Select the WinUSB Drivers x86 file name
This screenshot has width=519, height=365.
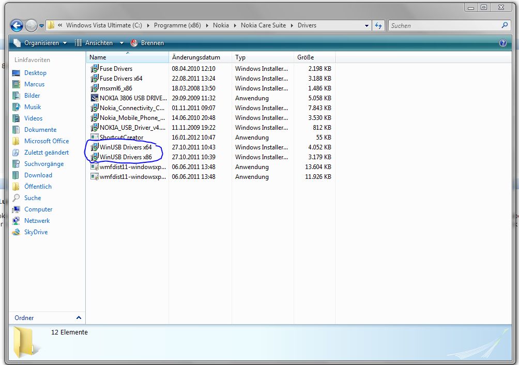(x=126, y=157)
